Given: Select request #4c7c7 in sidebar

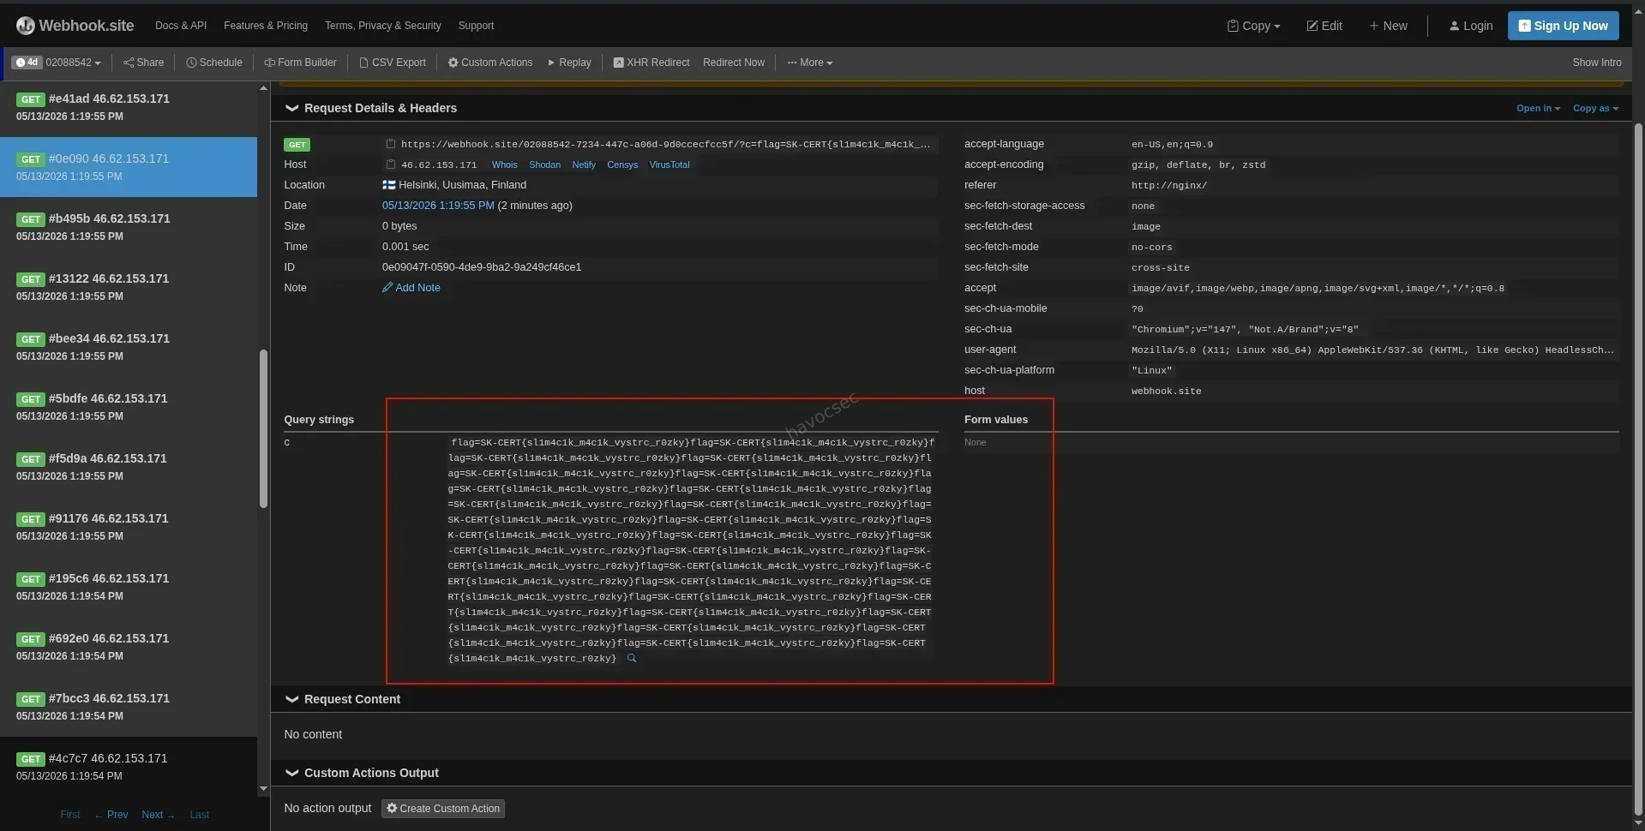Looking at the screenshot, I should coord(129,767).
